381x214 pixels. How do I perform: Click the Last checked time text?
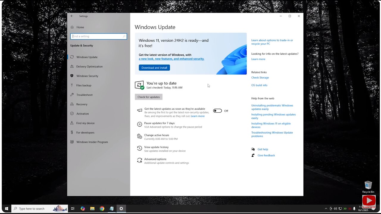pyautogui.click(x=164, y=88)
